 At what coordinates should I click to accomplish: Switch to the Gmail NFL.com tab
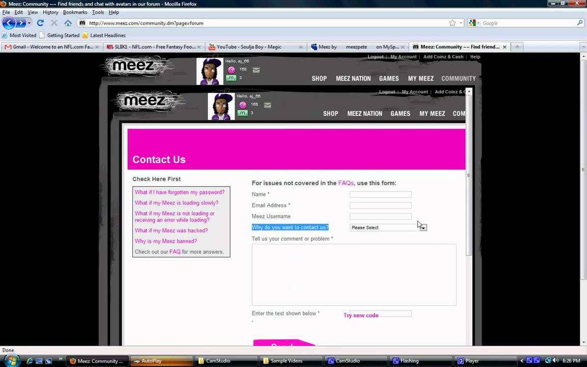pos(51,47)
